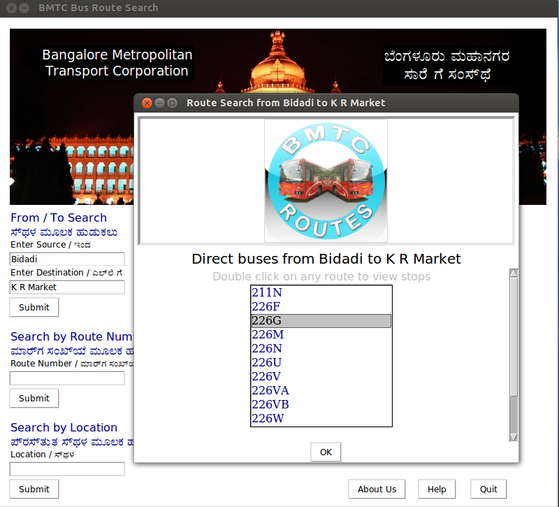559x507 pixels.
Task: Select route 226VA in the list
Action: pos(321,390)
